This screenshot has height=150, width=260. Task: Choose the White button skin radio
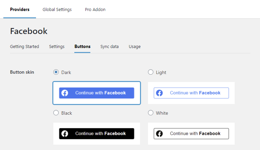pyautogui.click(x=151, y=113)
